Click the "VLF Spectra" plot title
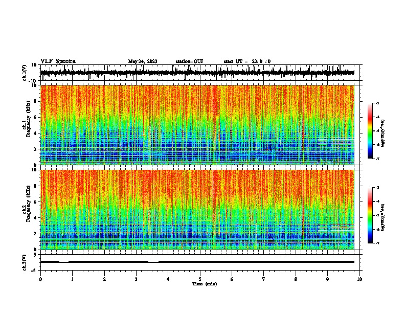This screenshot has width=405, height=313. [x=58, y=61]
